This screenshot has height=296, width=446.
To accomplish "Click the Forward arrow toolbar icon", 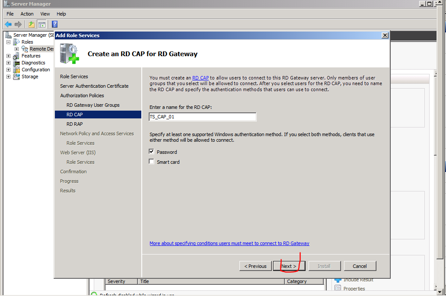I will point(18,25).
